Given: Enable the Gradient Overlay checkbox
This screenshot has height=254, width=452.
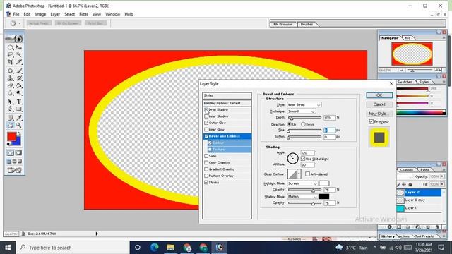Looking at the screenshot, I should pyautogui.click(x=206, y=169).
